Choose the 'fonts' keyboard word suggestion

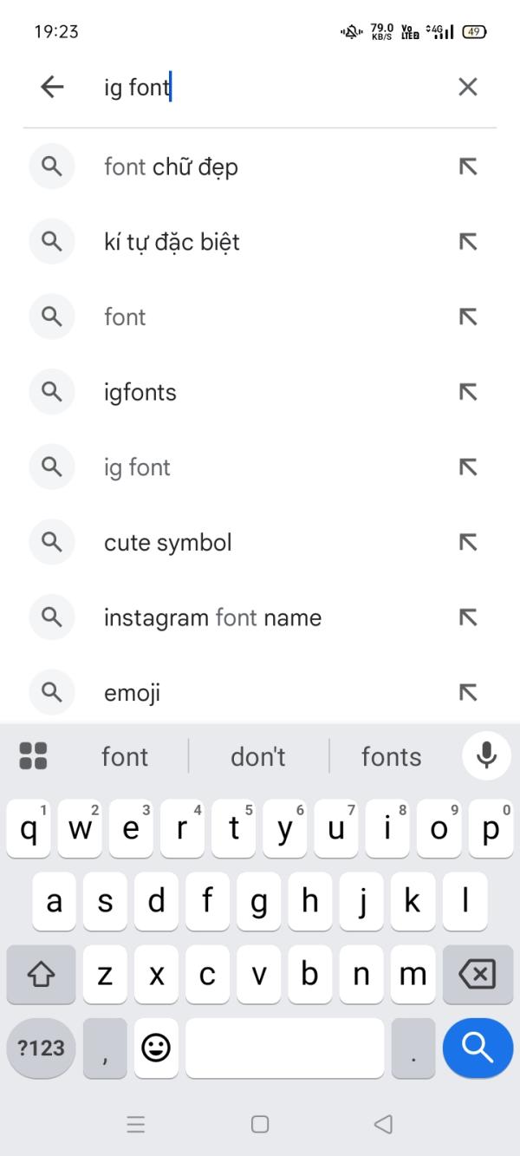pyautogui.click(x=391, y=756)
